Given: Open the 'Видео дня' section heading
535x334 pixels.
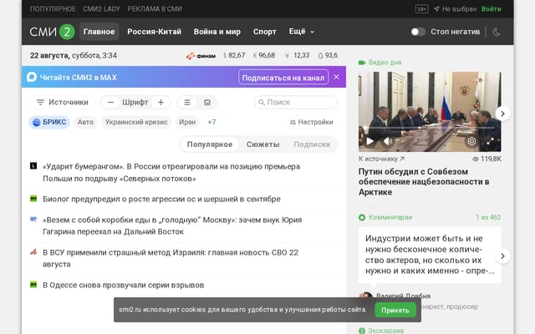Looking at the screenshot, I should [x=380, y=63].
